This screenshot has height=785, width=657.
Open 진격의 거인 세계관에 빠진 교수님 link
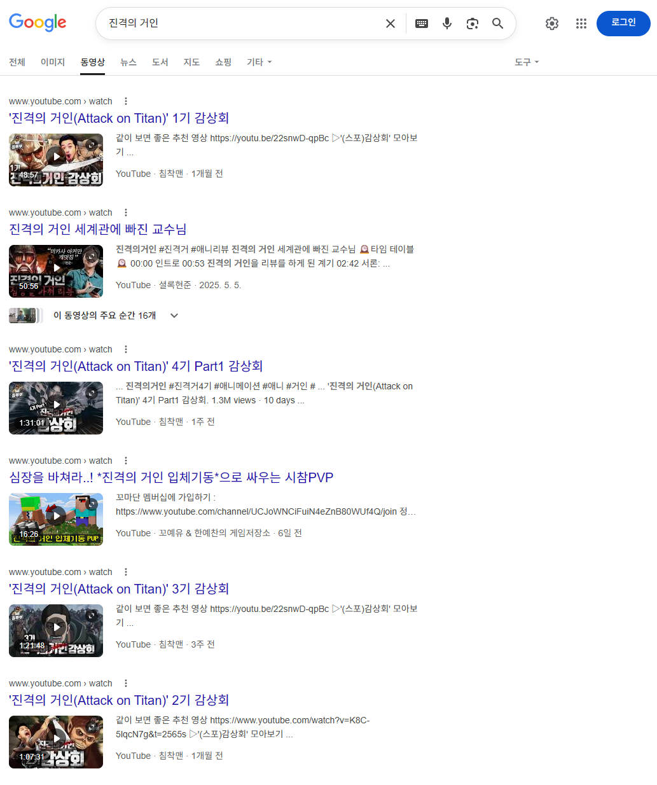coord(98,230)
